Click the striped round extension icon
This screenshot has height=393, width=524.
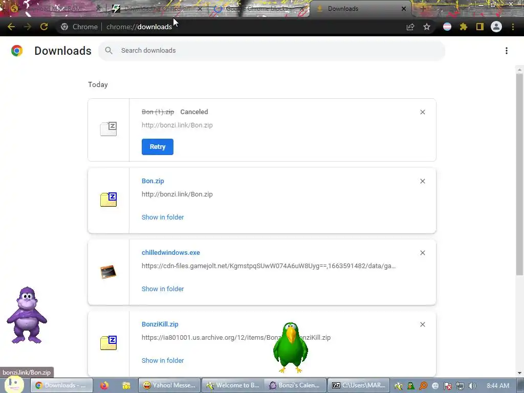(x=447, y=27)
